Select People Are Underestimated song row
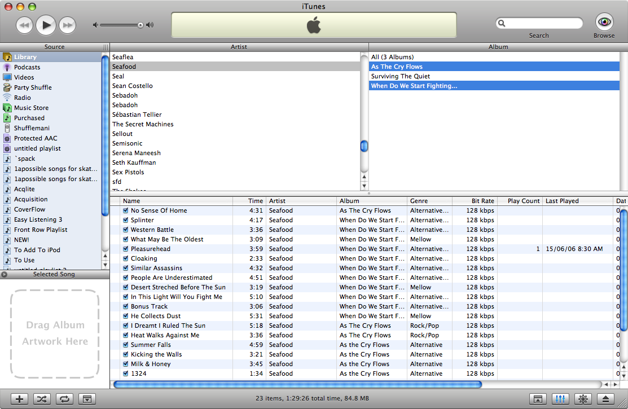The image size is (628, 409). click(364, 278)
